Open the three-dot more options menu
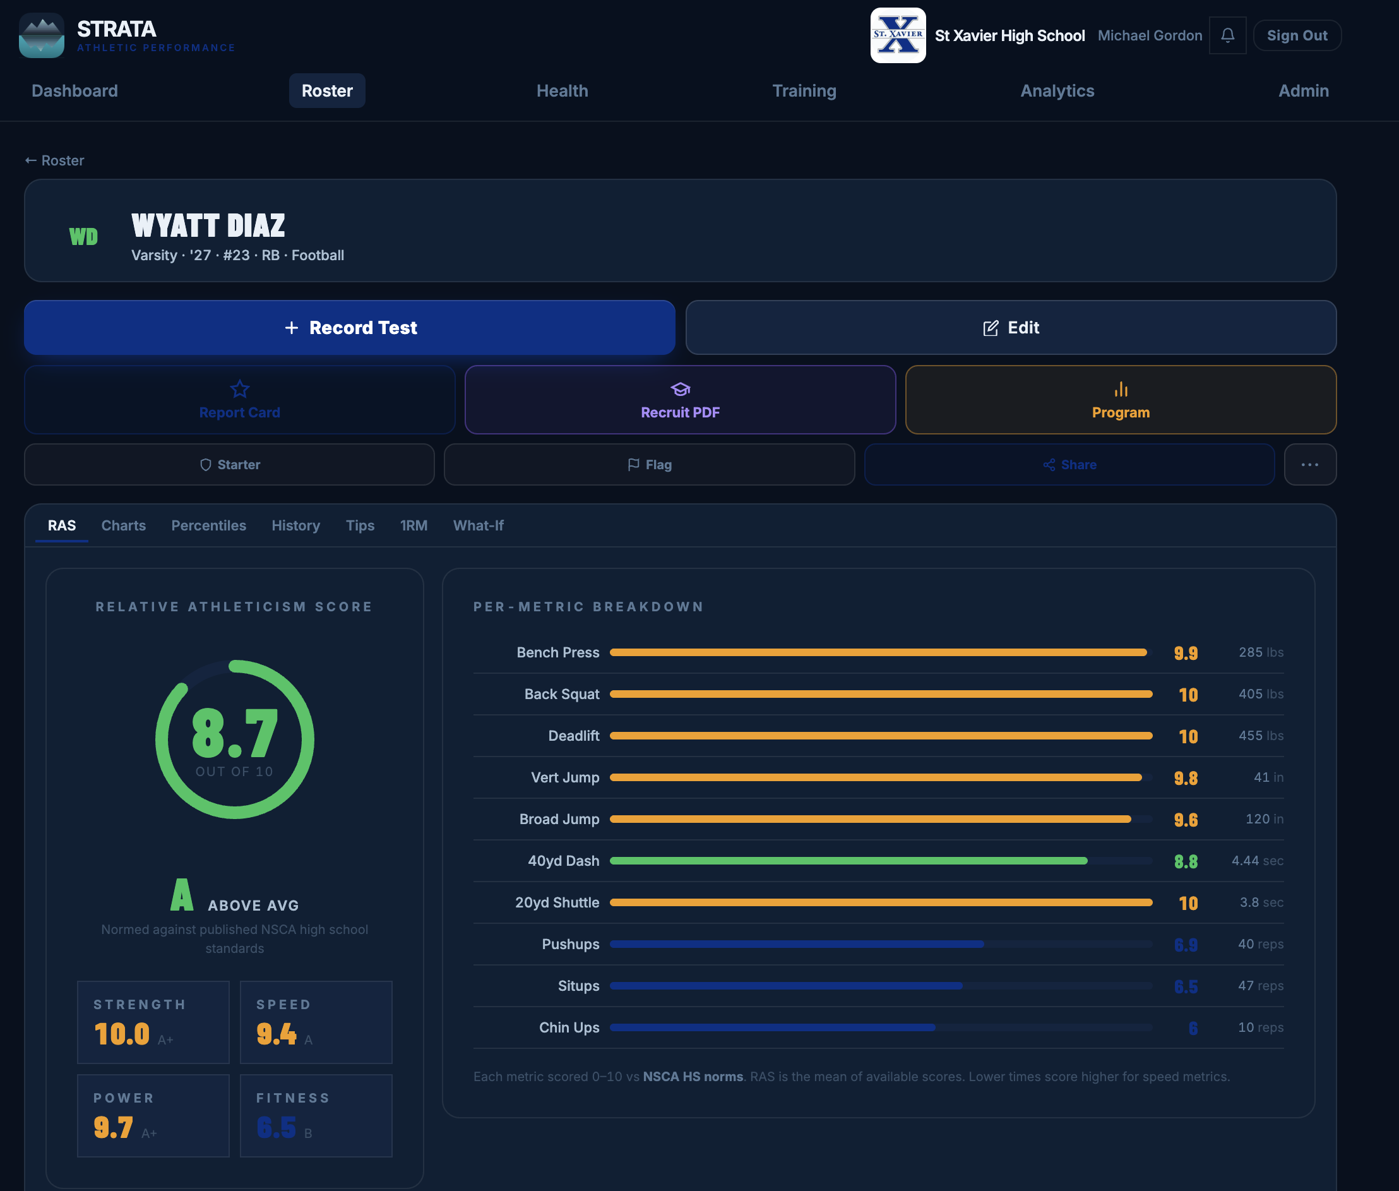 point(1309,465)
